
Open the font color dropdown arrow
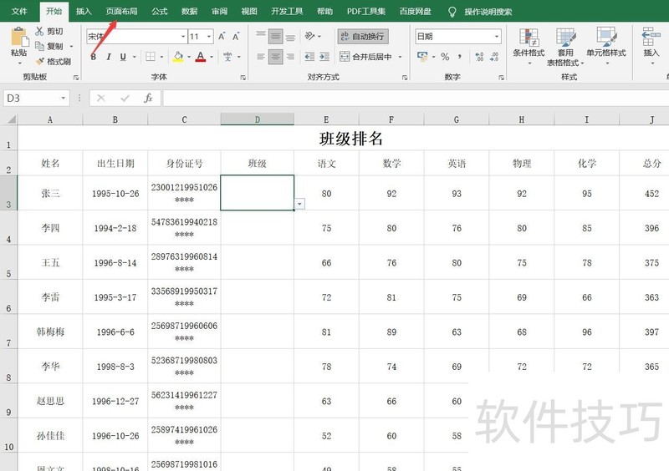[212, 57]
